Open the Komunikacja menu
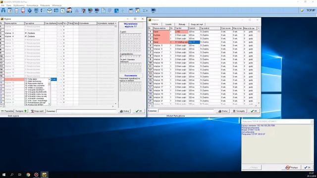This screenshot has width=317, height=178. 32,5
